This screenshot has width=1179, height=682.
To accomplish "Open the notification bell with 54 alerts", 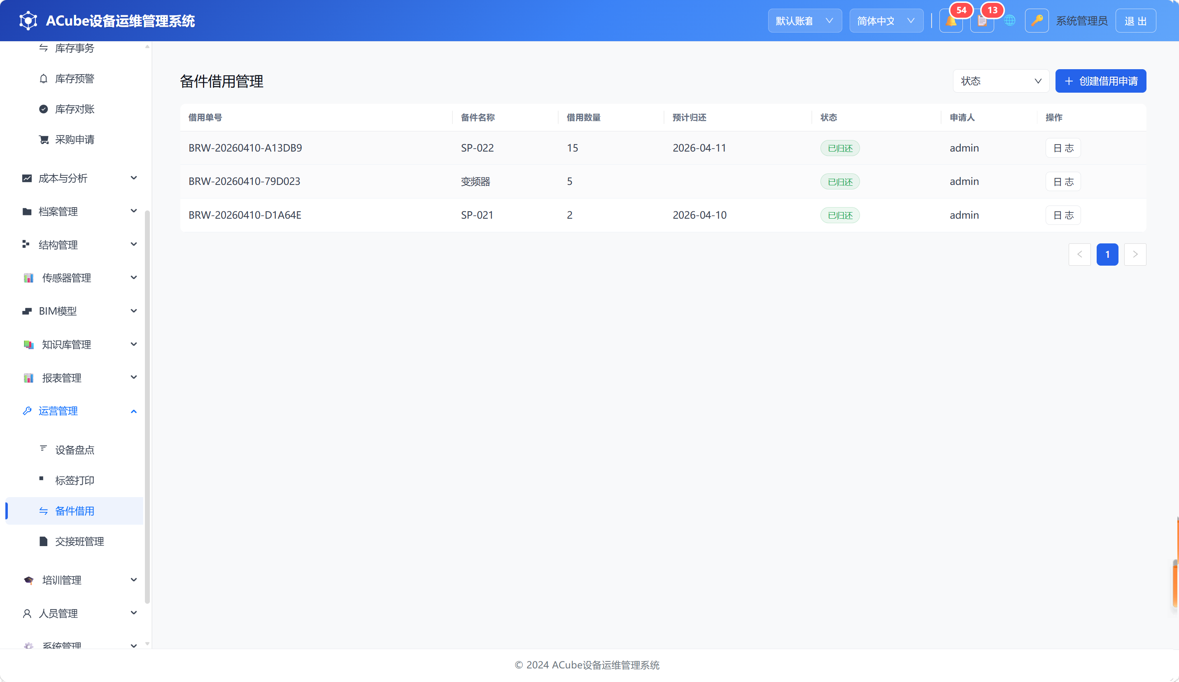I will tap(951, 21).
